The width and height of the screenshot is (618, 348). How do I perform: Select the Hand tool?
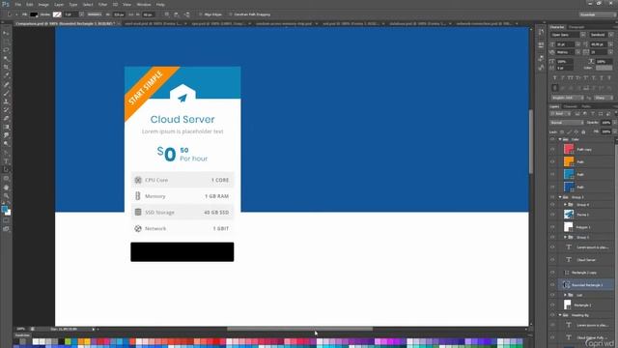coord(6,187)
